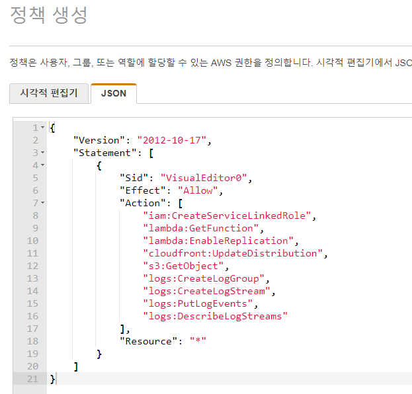
Task: Switch to the 시각적 편집기 tab
Action: click(49, 93)
